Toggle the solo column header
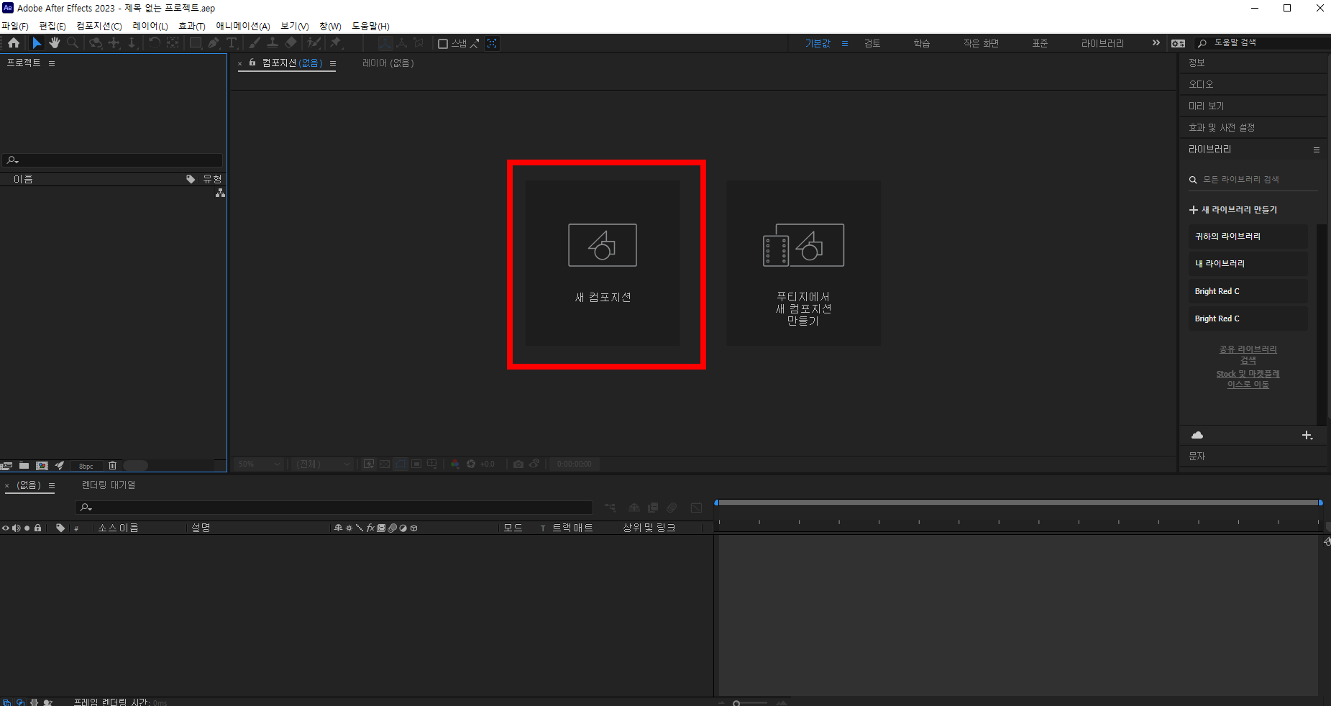1331x706 pixels. 27,528
